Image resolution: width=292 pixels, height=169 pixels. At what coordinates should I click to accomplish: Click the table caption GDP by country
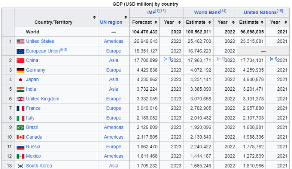click(x=146, y=4)
